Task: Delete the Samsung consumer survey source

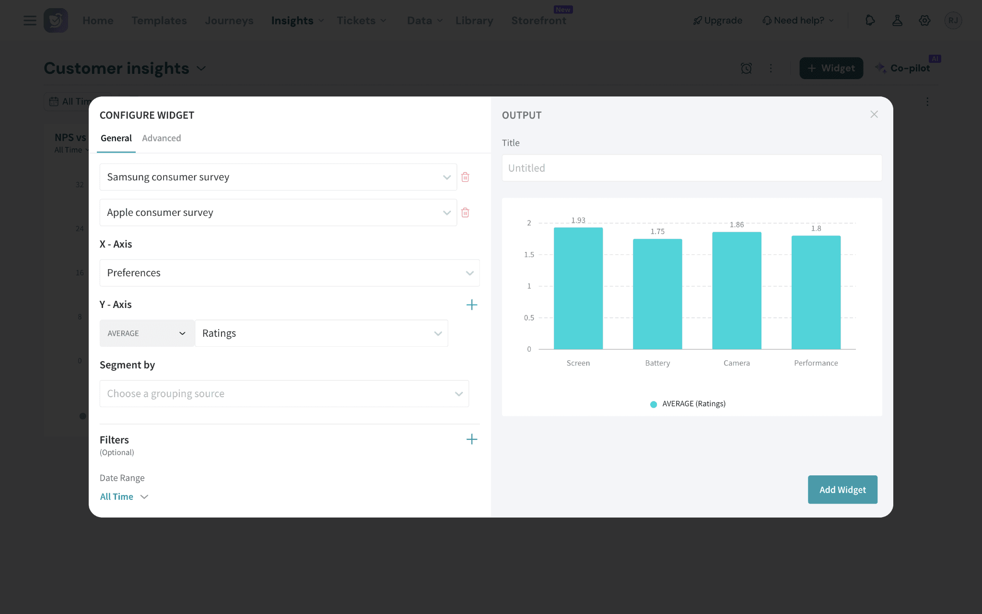Action: [x=465, y=177]
